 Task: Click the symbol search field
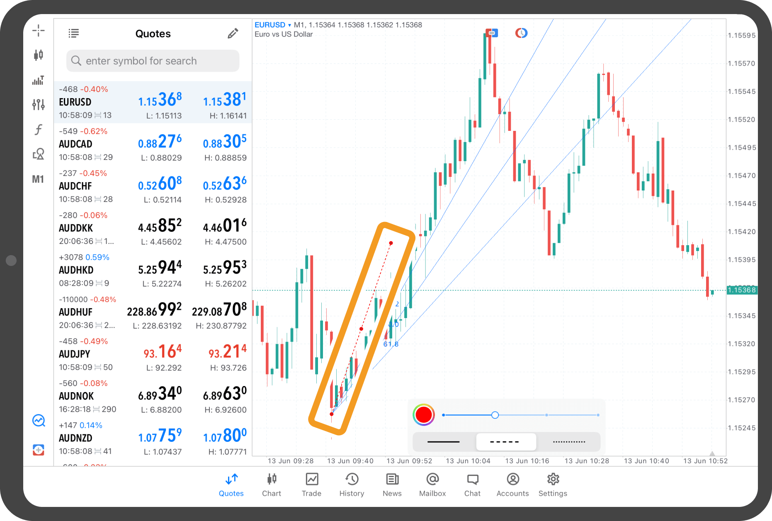153,61
